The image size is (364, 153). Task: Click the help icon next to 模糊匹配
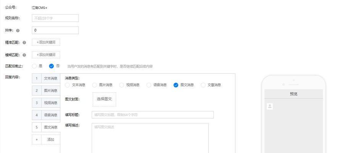tap(24, 55)
